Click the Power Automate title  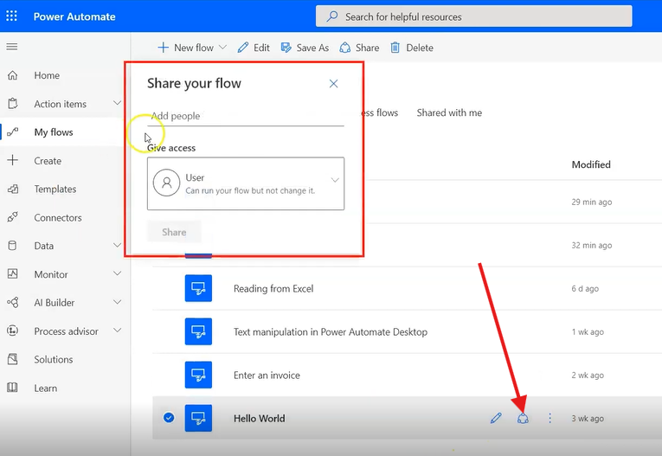point(74,16)
